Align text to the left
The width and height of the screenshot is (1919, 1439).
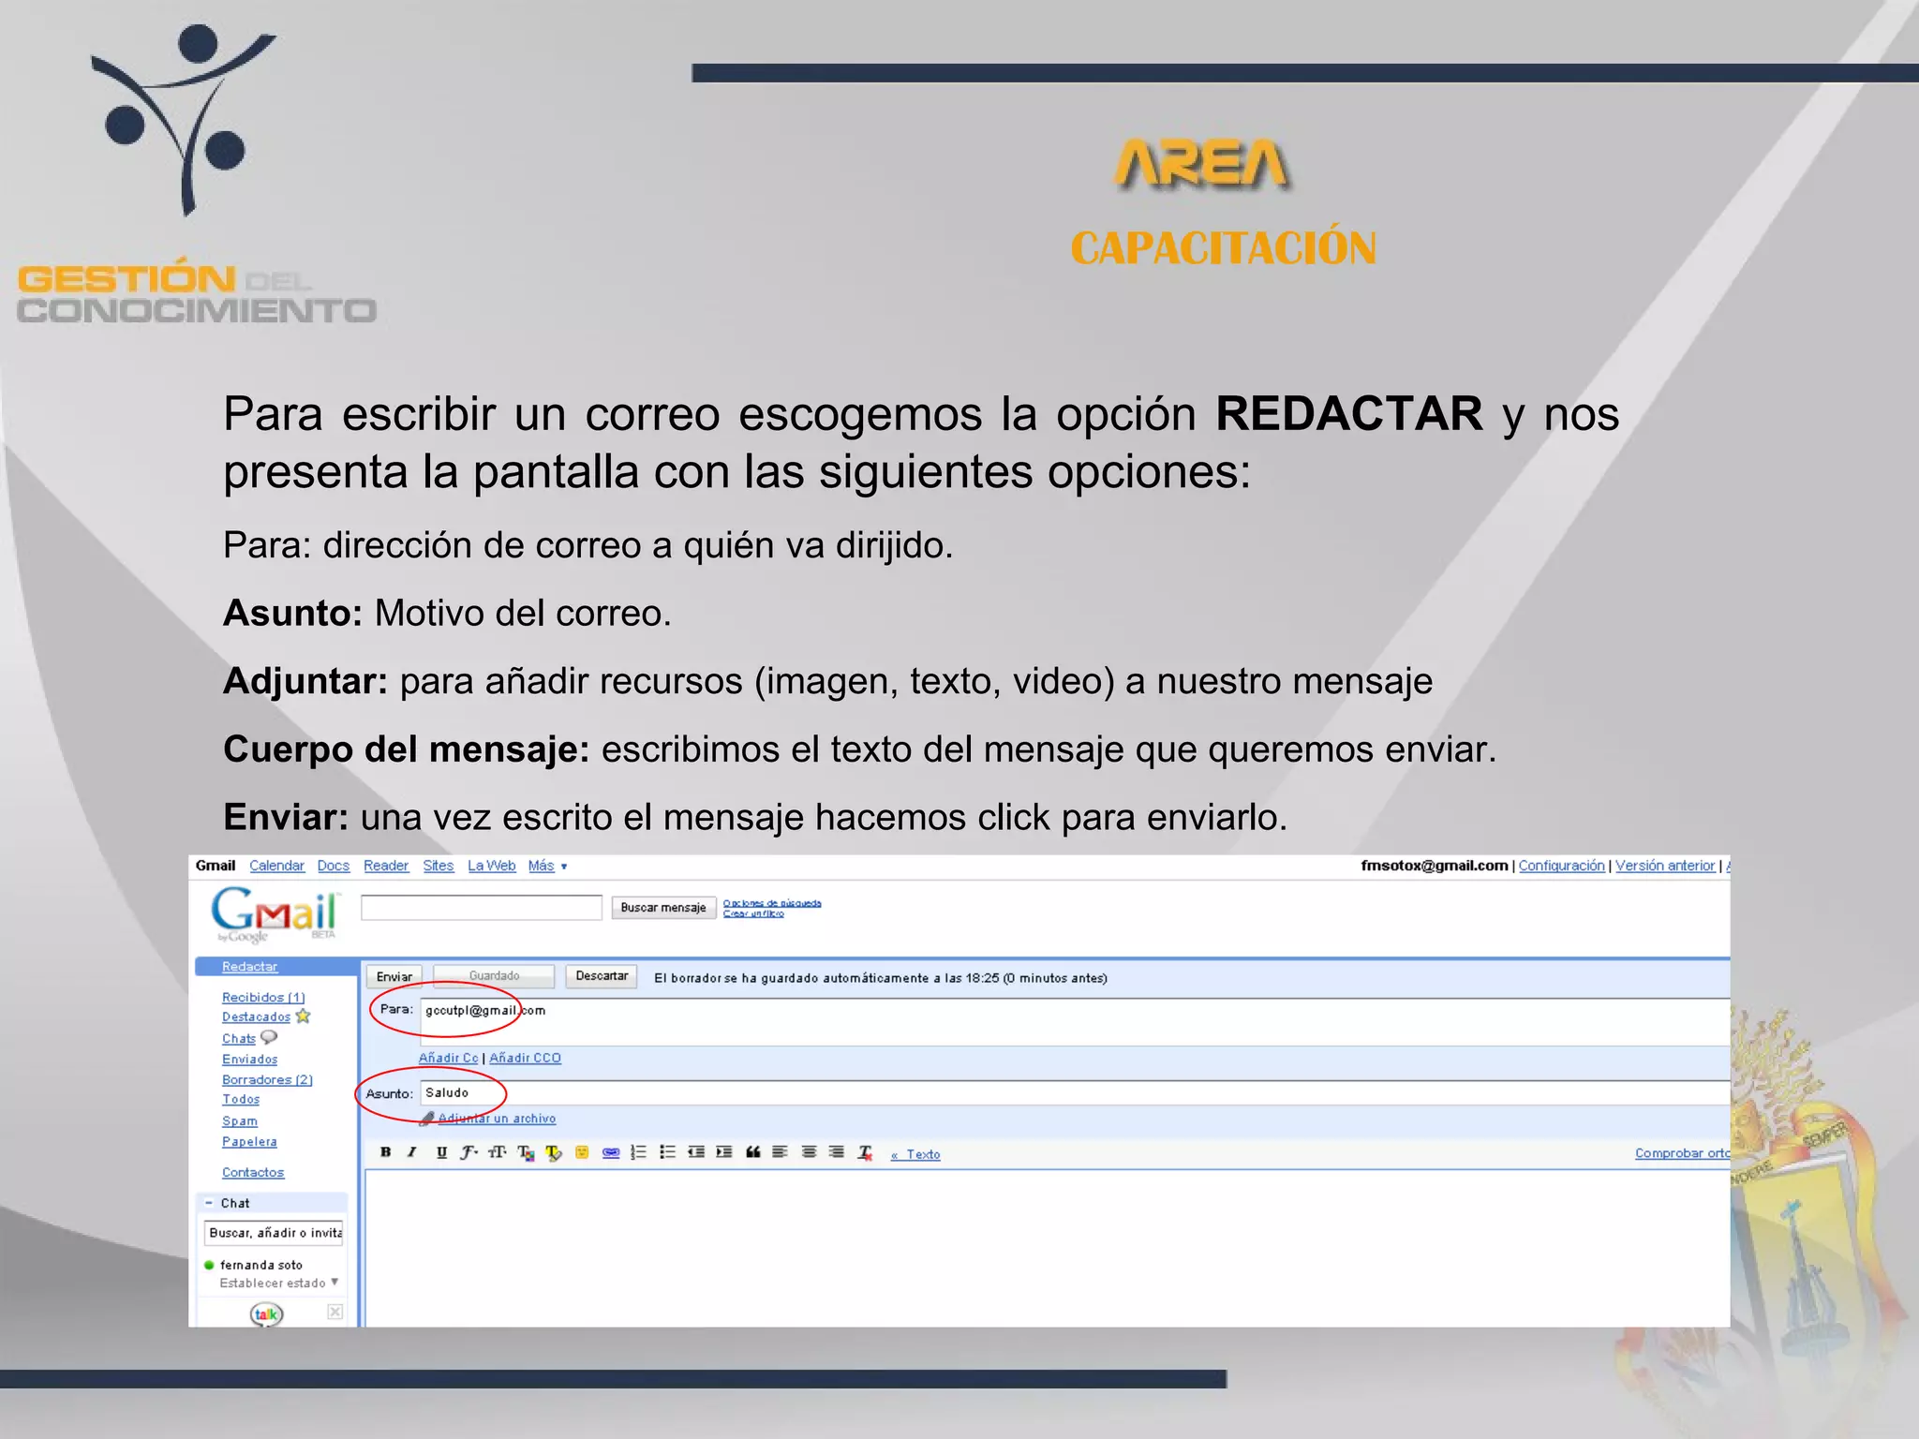coord(780,1152)
